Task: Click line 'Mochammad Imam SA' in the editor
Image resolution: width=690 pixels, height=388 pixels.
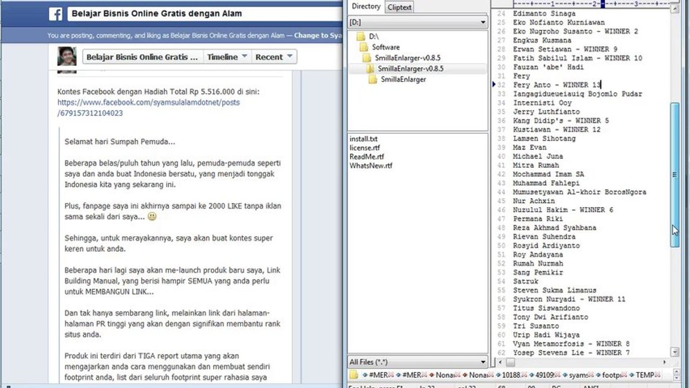Action: click(x=549, y=174)
